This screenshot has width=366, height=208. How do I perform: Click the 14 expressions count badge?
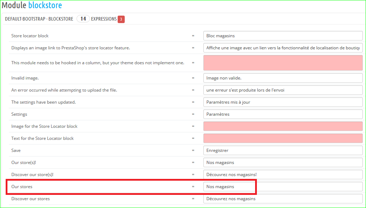tap(83, 19)
